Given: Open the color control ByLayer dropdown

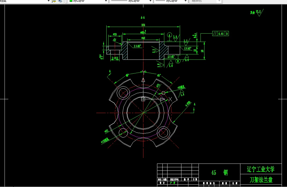Looking at the screenshot, I should click(x=106, y=1).
